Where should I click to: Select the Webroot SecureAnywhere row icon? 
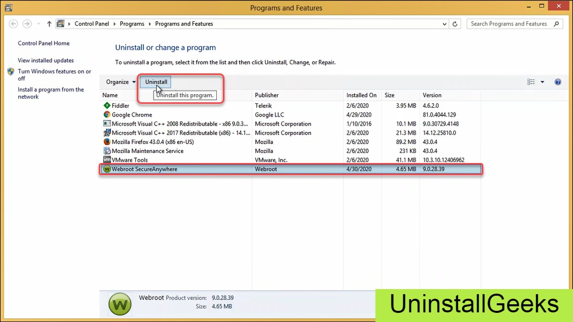[x=107, y=169]
